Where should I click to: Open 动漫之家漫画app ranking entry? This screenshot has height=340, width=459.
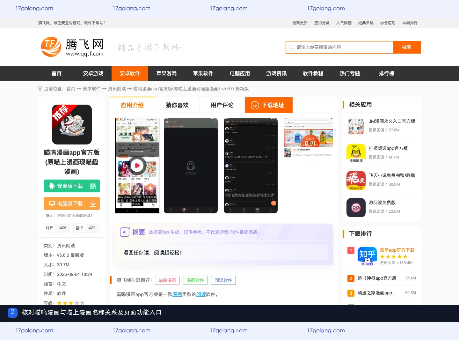pos(377,293)
